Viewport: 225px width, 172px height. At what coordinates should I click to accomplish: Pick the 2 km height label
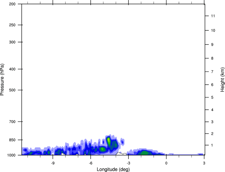pyautogui.click(x=212, y=134)
